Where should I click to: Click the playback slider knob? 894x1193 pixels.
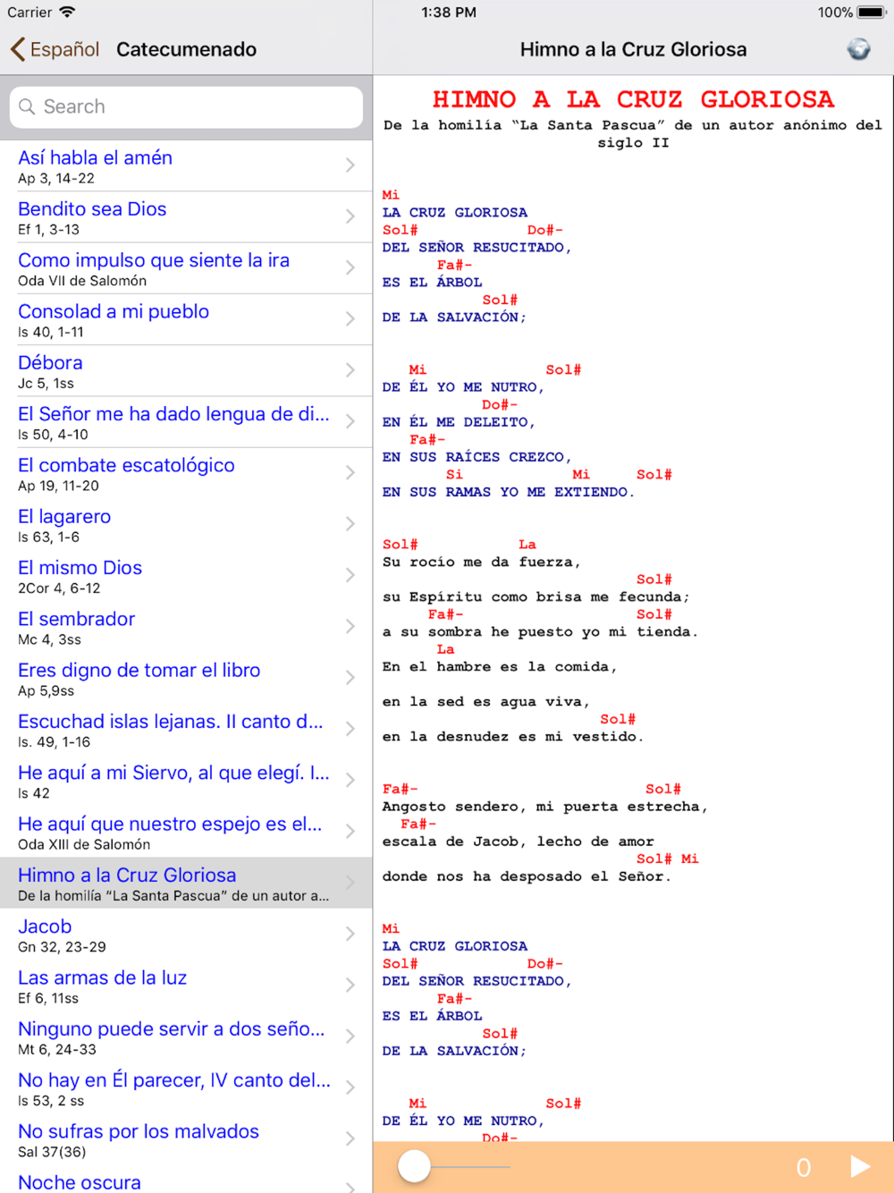414,1166
